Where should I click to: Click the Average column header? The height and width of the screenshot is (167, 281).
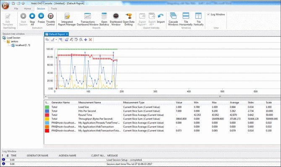[x=234, y=103]
